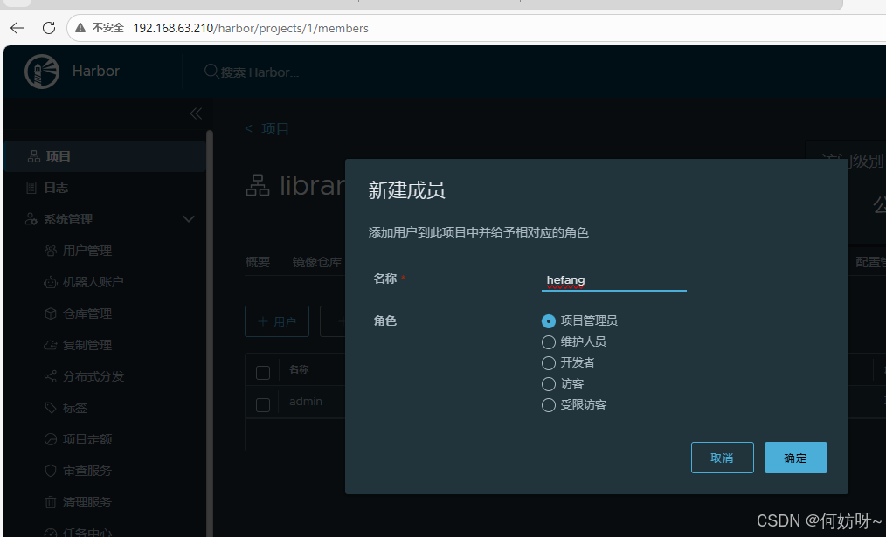886x537 pixels.
Task: Click the 项目定额 gauge icon
Action: (x=51, y=439)
